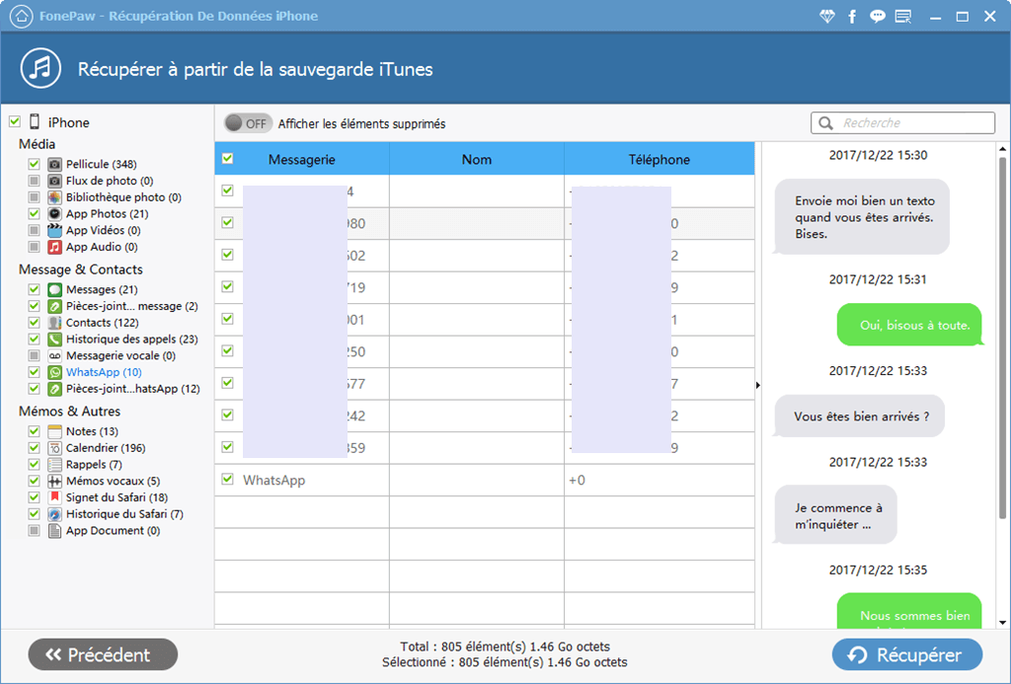Open the Facebook icon link
The image size is (1011, 684).
pos(852,17)
